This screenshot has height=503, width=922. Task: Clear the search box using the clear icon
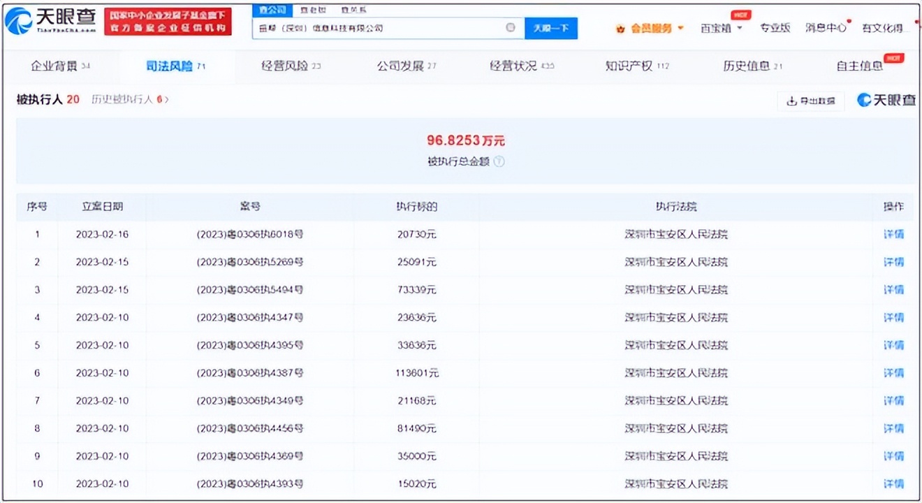511,28
